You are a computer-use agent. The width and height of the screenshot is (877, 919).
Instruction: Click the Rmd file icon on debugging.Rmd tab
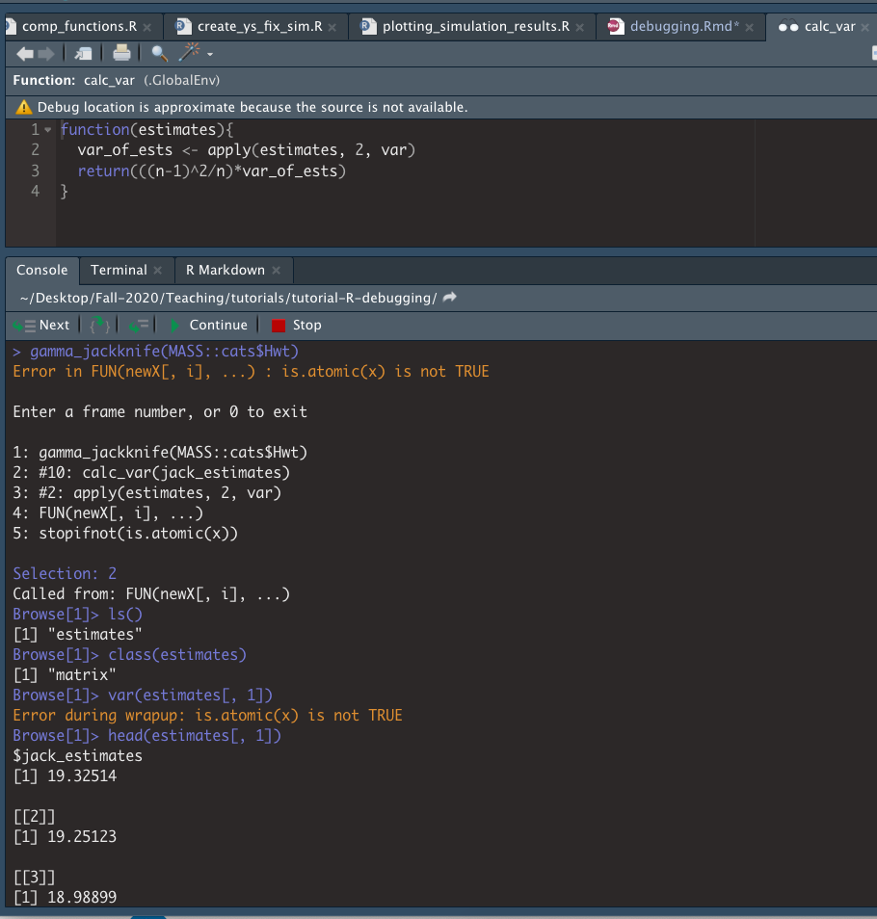coord(615,26)
